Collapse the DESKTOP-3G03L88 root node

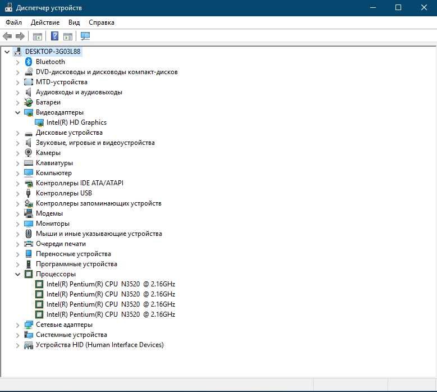[7, 52]
